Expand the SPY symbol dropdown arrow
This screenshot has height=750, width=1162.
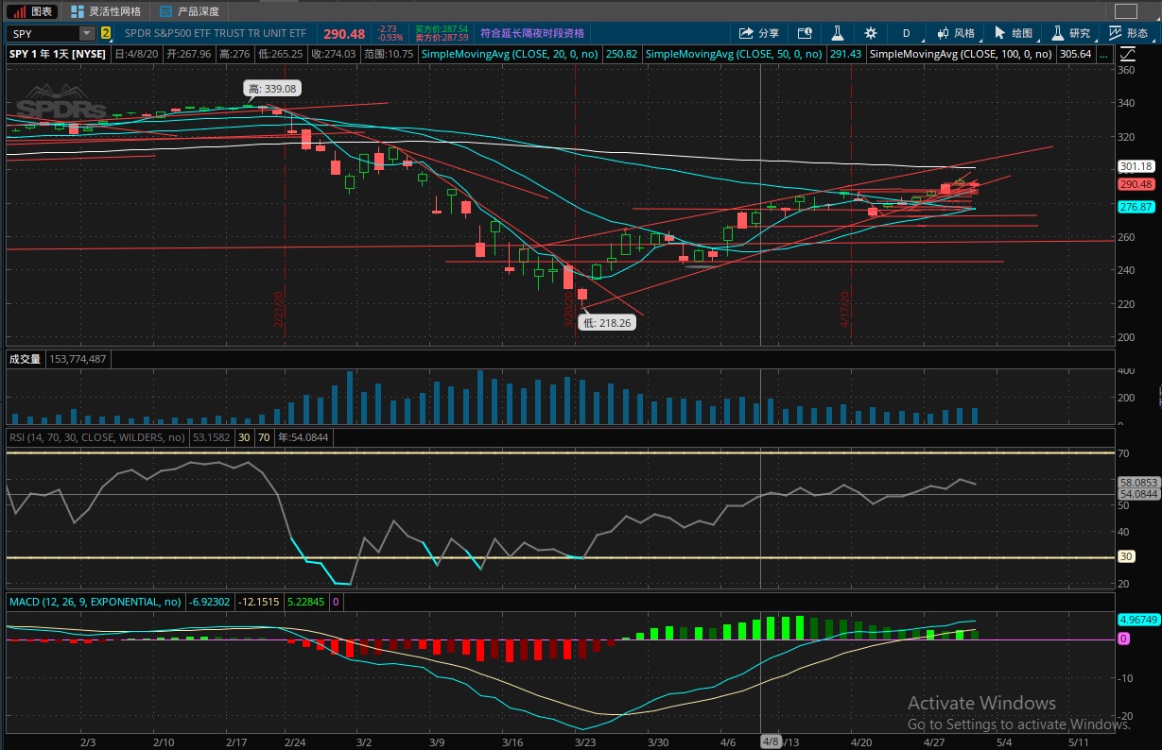[87, 33]
